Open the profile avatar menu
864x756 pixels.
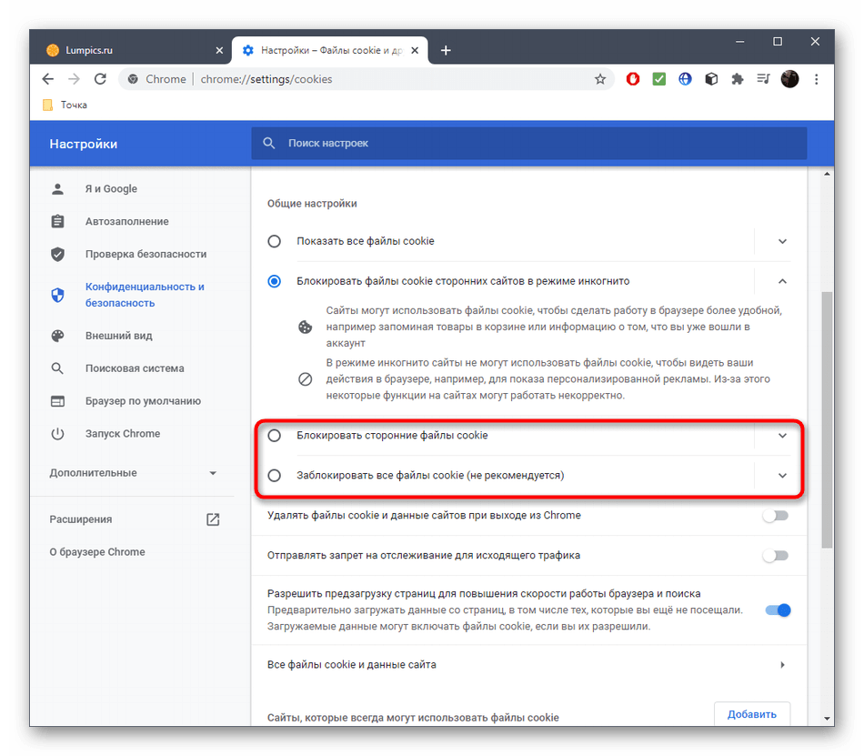click(x=789, y=79)
